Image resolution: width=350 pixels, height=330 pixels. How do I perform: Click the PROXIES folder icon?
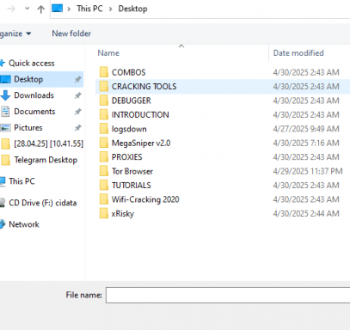[x=104, y=157]
